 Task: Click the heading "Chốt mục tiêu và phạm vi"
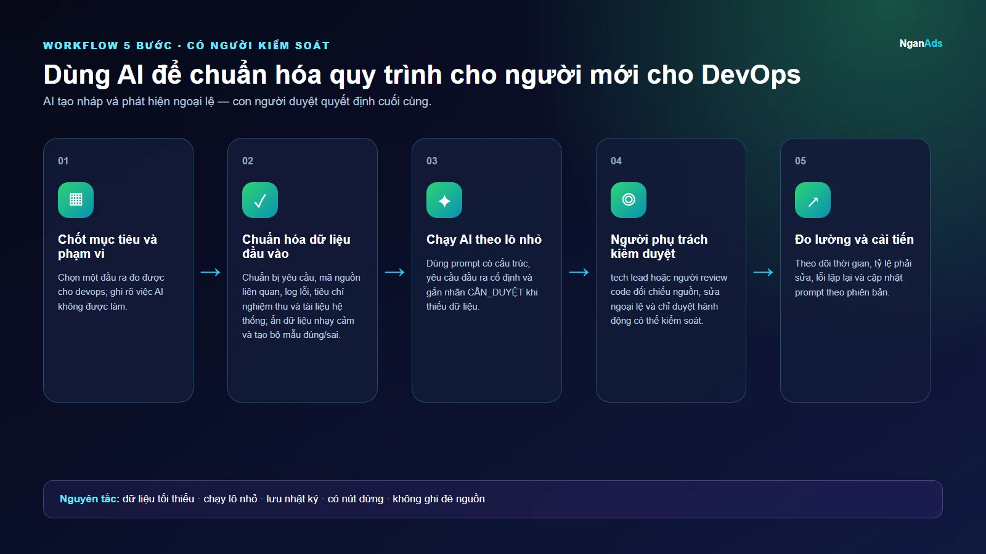point(107,246)
